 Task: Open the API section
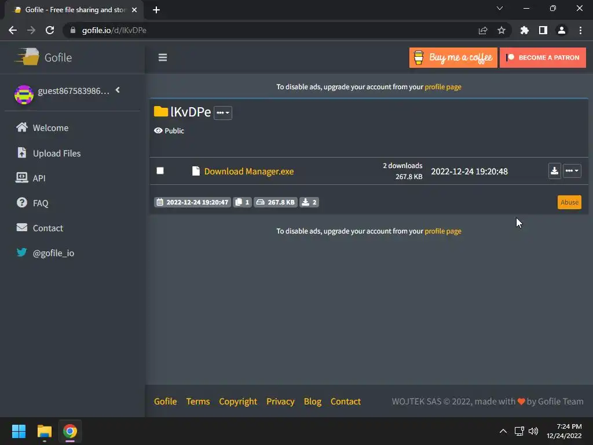tap(30, 178)
